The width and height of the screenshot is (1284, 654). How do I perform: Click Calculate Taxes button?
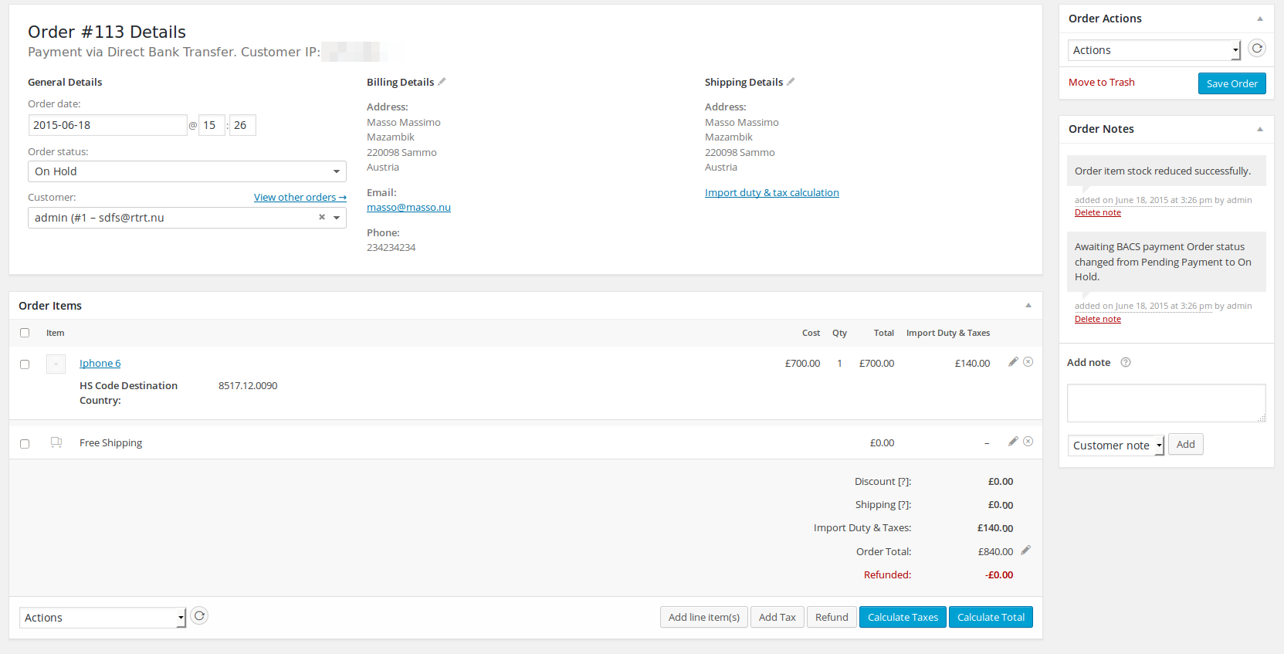tap(903, 617)
